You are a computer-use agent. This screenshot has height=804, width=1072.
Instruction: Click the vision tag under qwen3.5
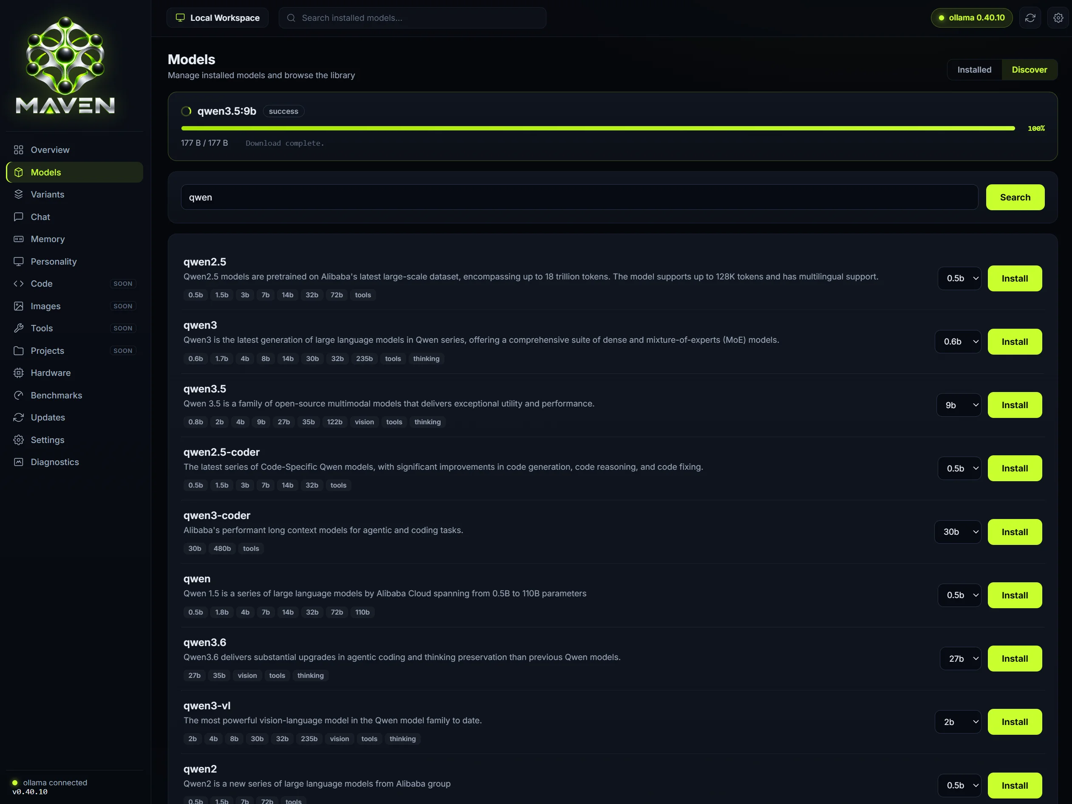364,422
